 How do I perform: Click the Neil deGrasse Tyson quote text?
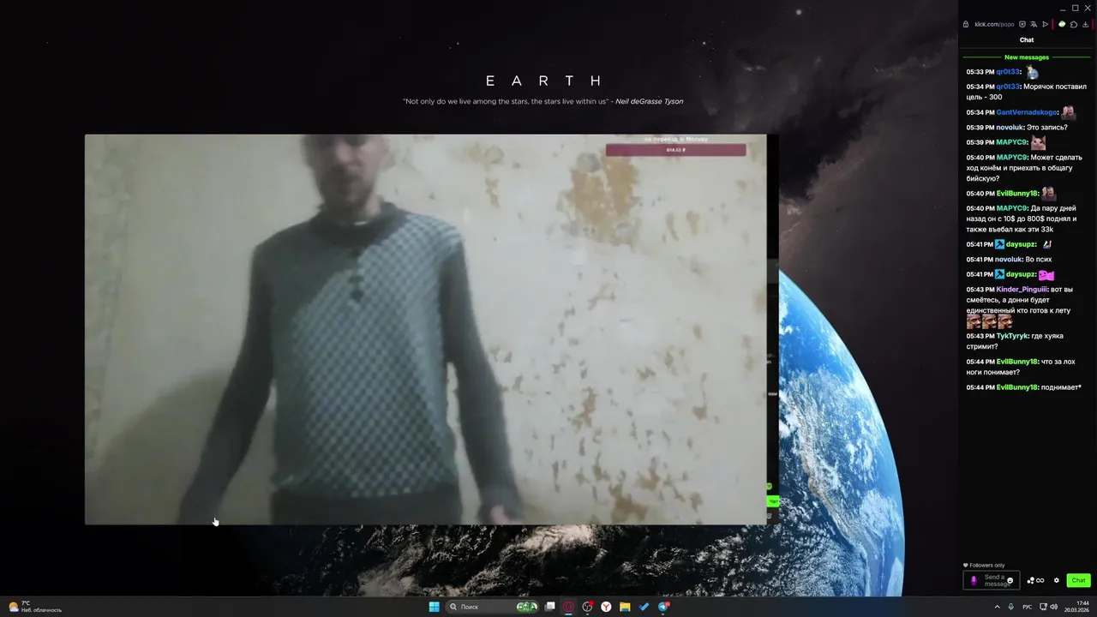tap(543, 101)
